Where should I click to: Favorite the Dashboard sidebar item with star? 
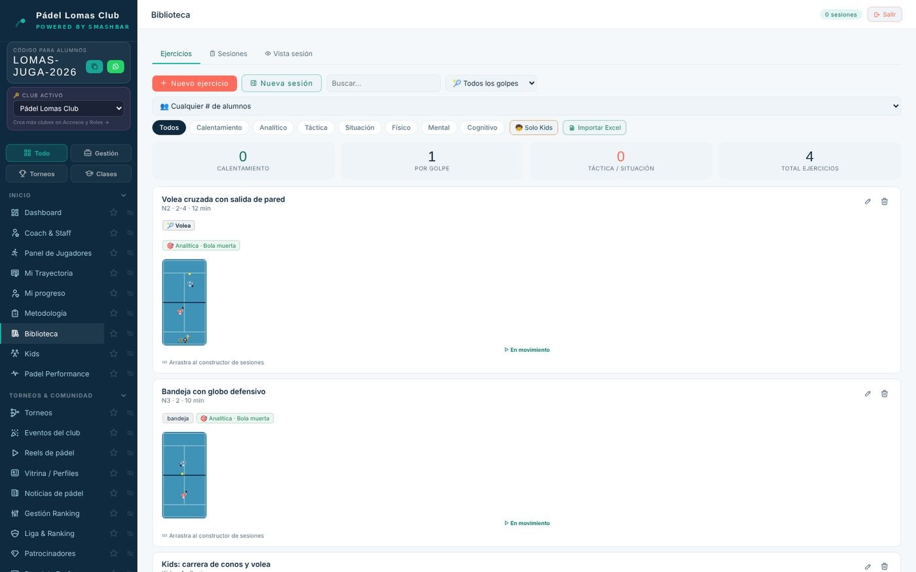(x=113, y=212)
